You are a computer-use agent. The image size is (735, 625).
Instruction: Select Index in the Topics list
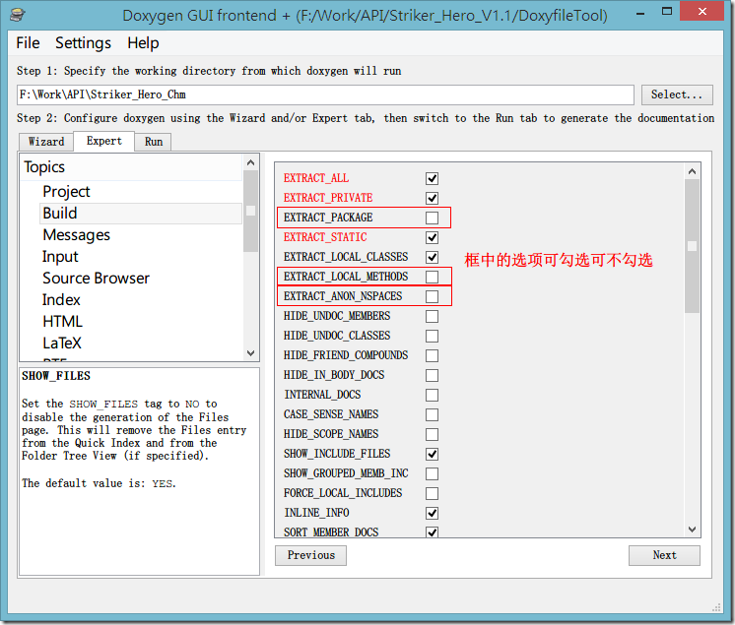(x=61, y=299)
